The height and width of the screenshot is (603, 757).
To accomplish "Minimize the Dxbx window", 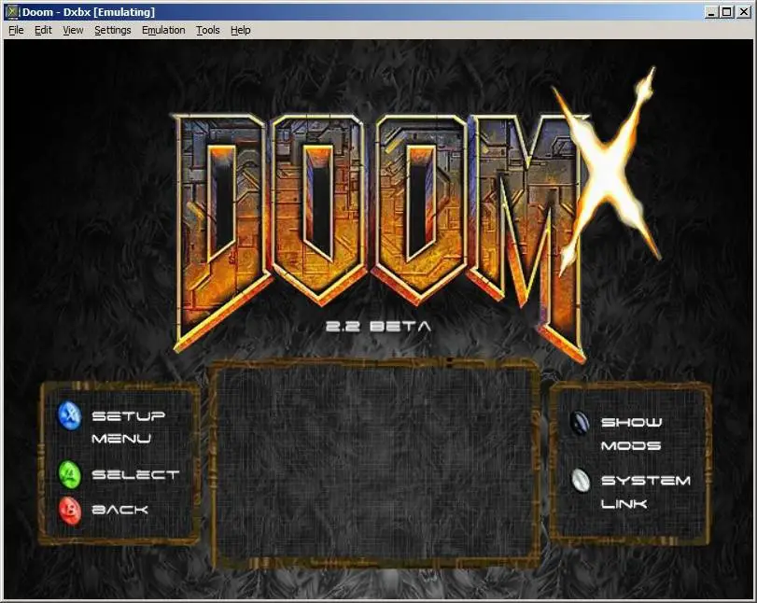I will pyautogui.click(x=710, y=12).
